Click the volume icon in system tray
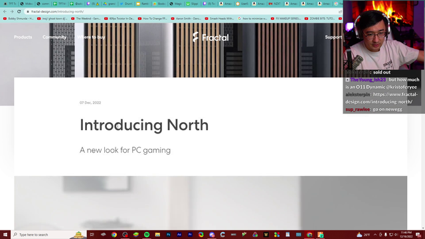This screenshot has width=425, height=239. tap(396, 234)
